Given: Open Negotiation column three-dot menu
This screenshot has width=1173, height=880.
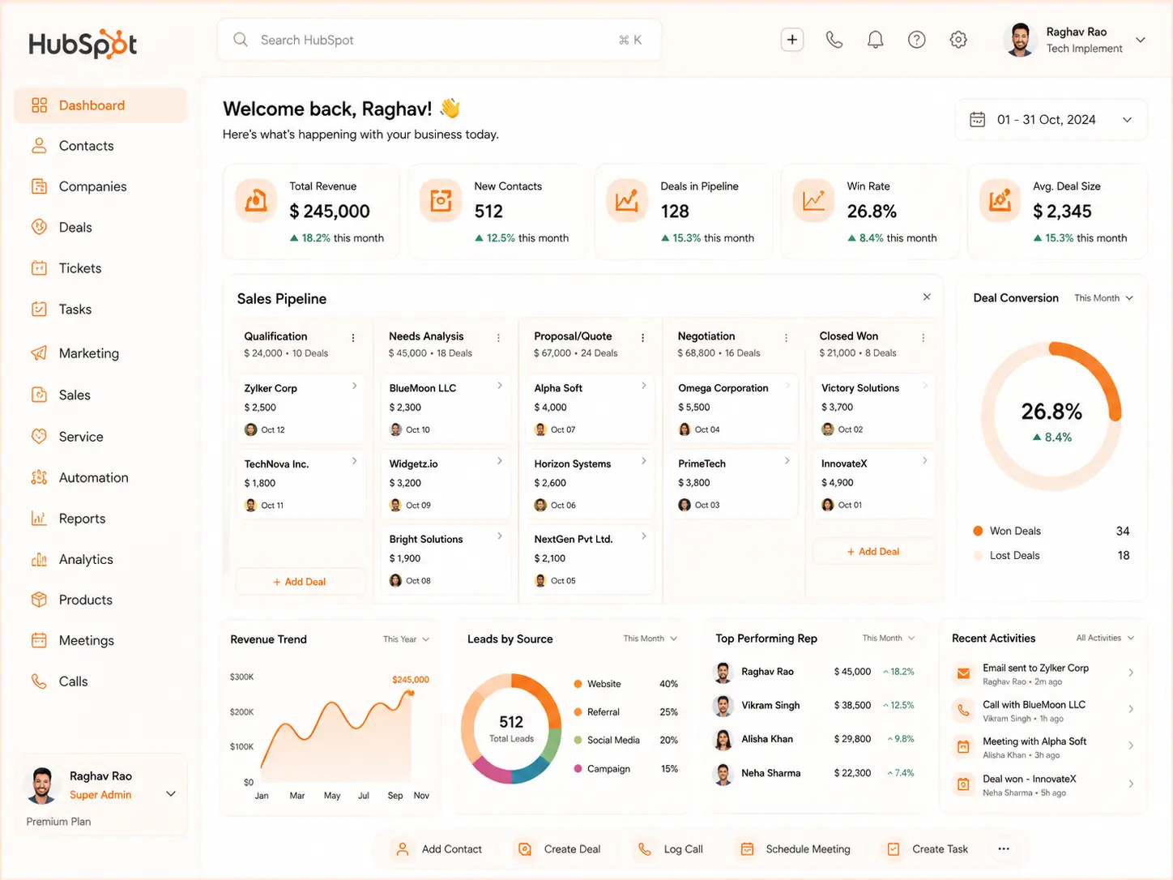Looking at the screenshot, I should coord(786,338).
